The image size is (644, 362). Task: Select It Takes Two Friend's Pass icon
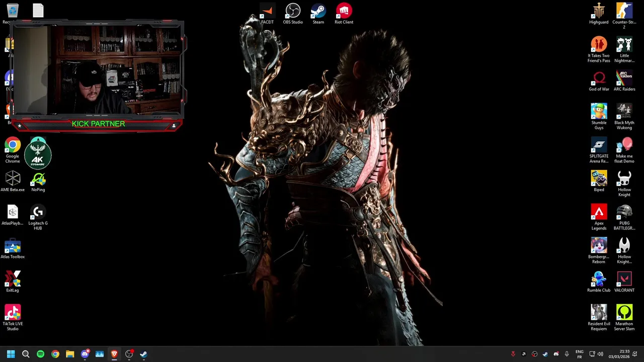[599, 50]
